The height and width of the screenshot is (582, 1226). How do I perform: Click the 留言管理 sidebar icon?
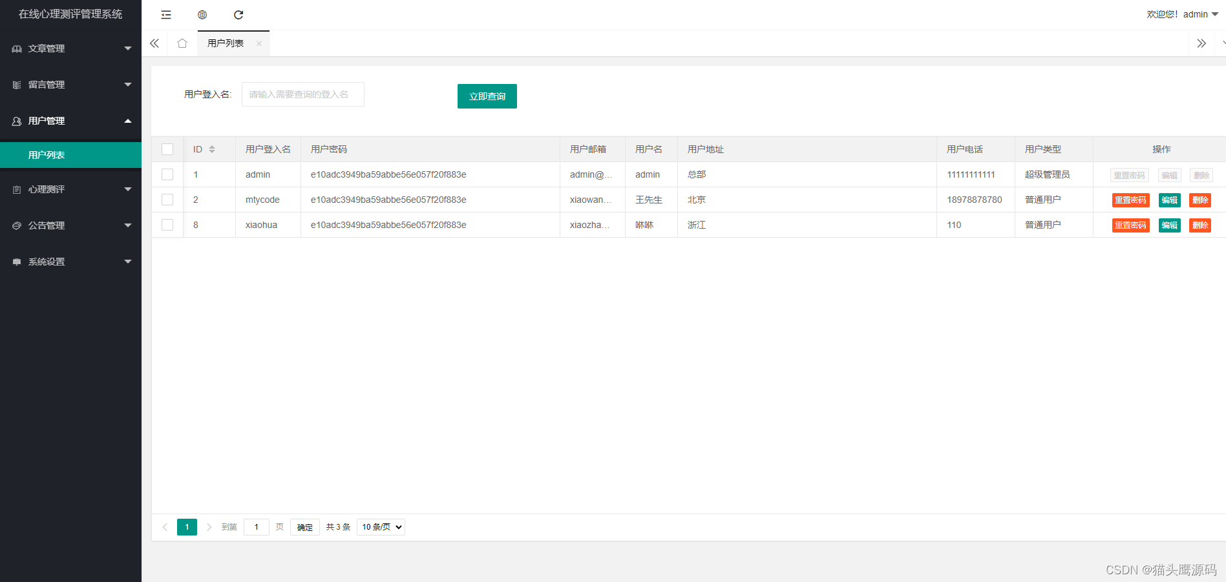(17, 85)
